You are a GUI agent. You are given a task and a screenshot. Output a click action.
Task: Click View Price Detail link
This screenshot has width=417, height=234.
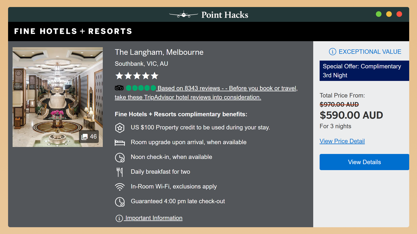point(342,141)
